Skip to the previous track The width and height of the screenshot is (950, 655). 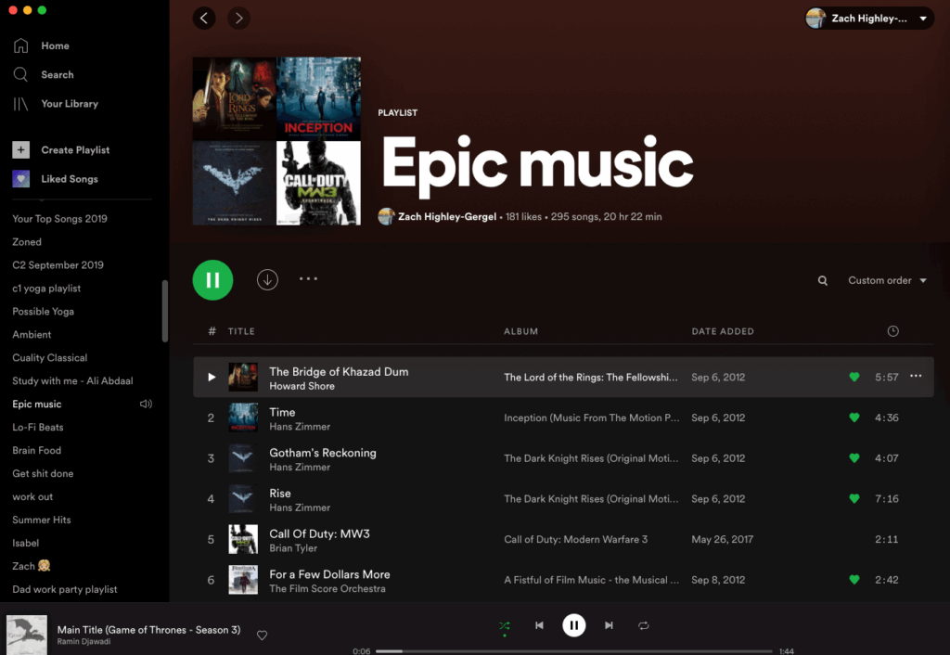(539, 625)
